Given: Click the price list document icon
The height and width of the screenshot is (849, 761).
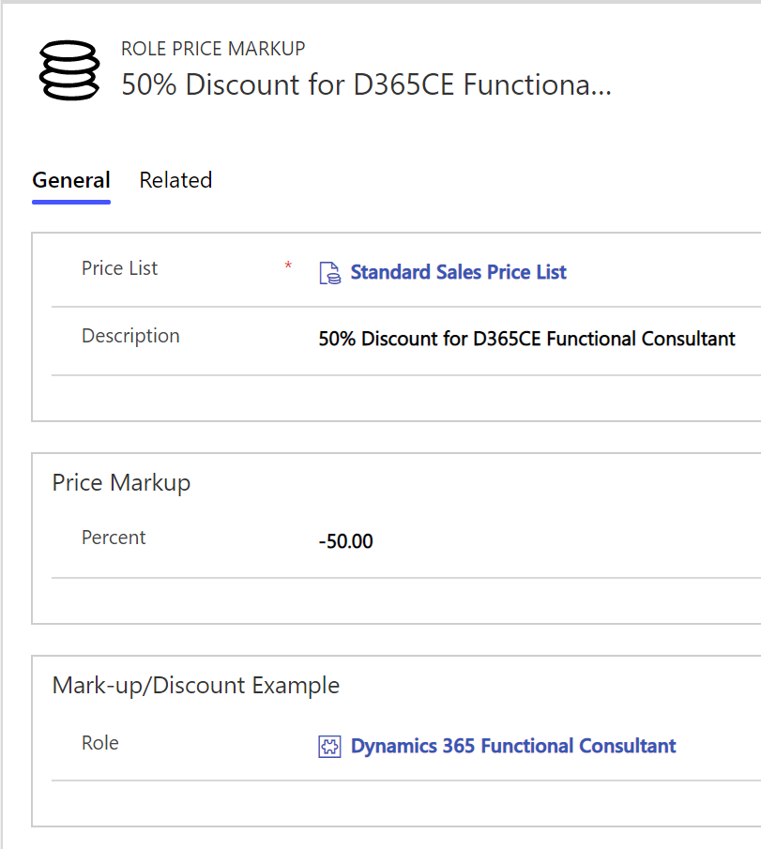Looking at the screenshot, I should point(330,273).
